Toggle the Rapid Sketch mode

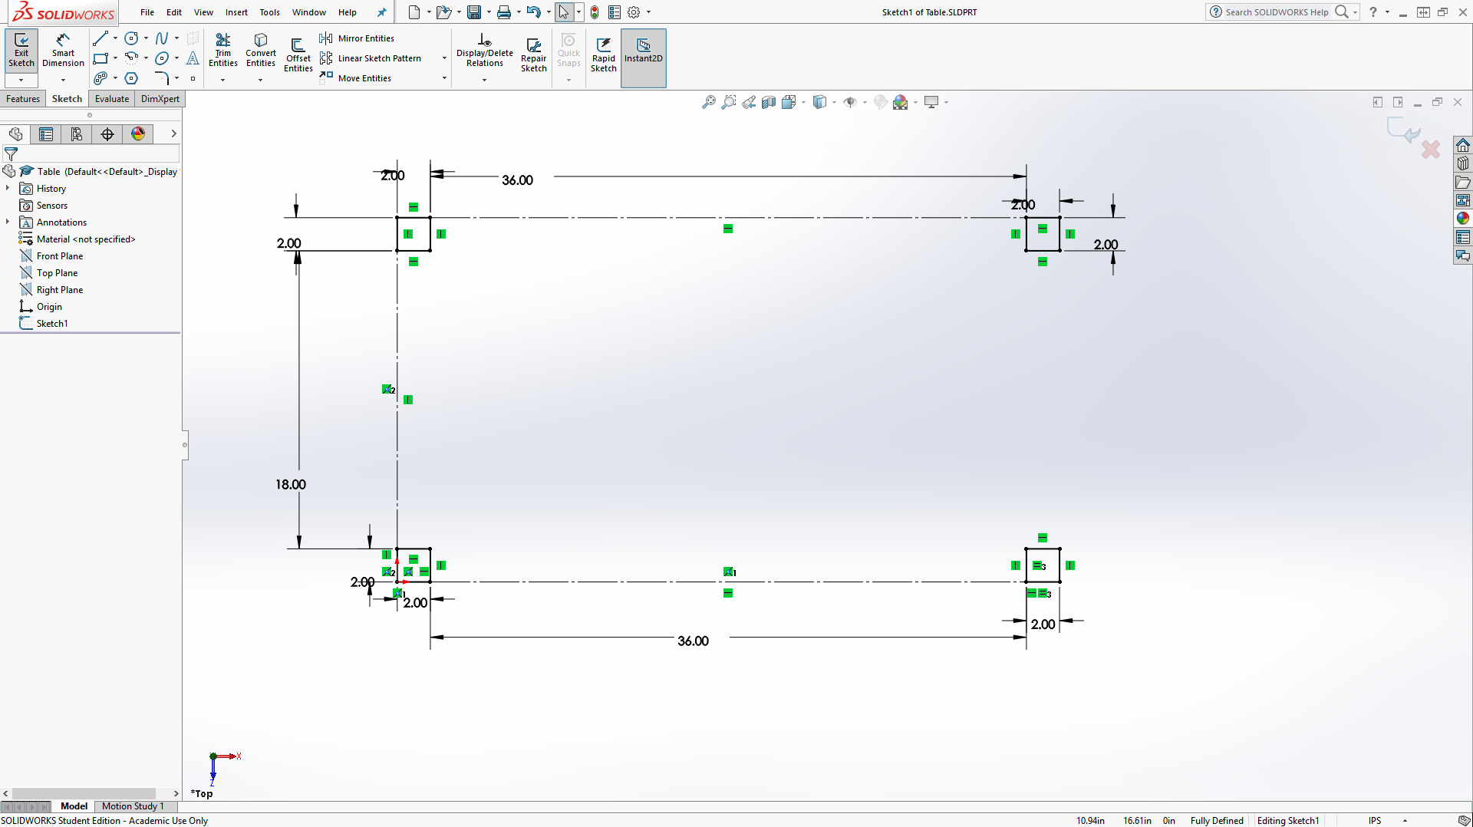603,55
